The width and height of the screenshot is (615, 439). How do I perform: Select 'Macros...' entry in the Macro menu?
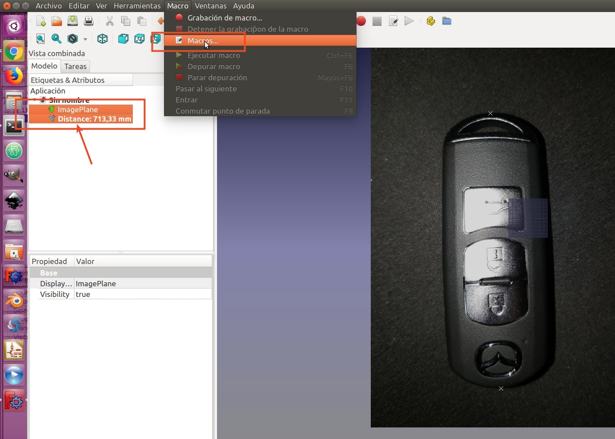[260, 41]
